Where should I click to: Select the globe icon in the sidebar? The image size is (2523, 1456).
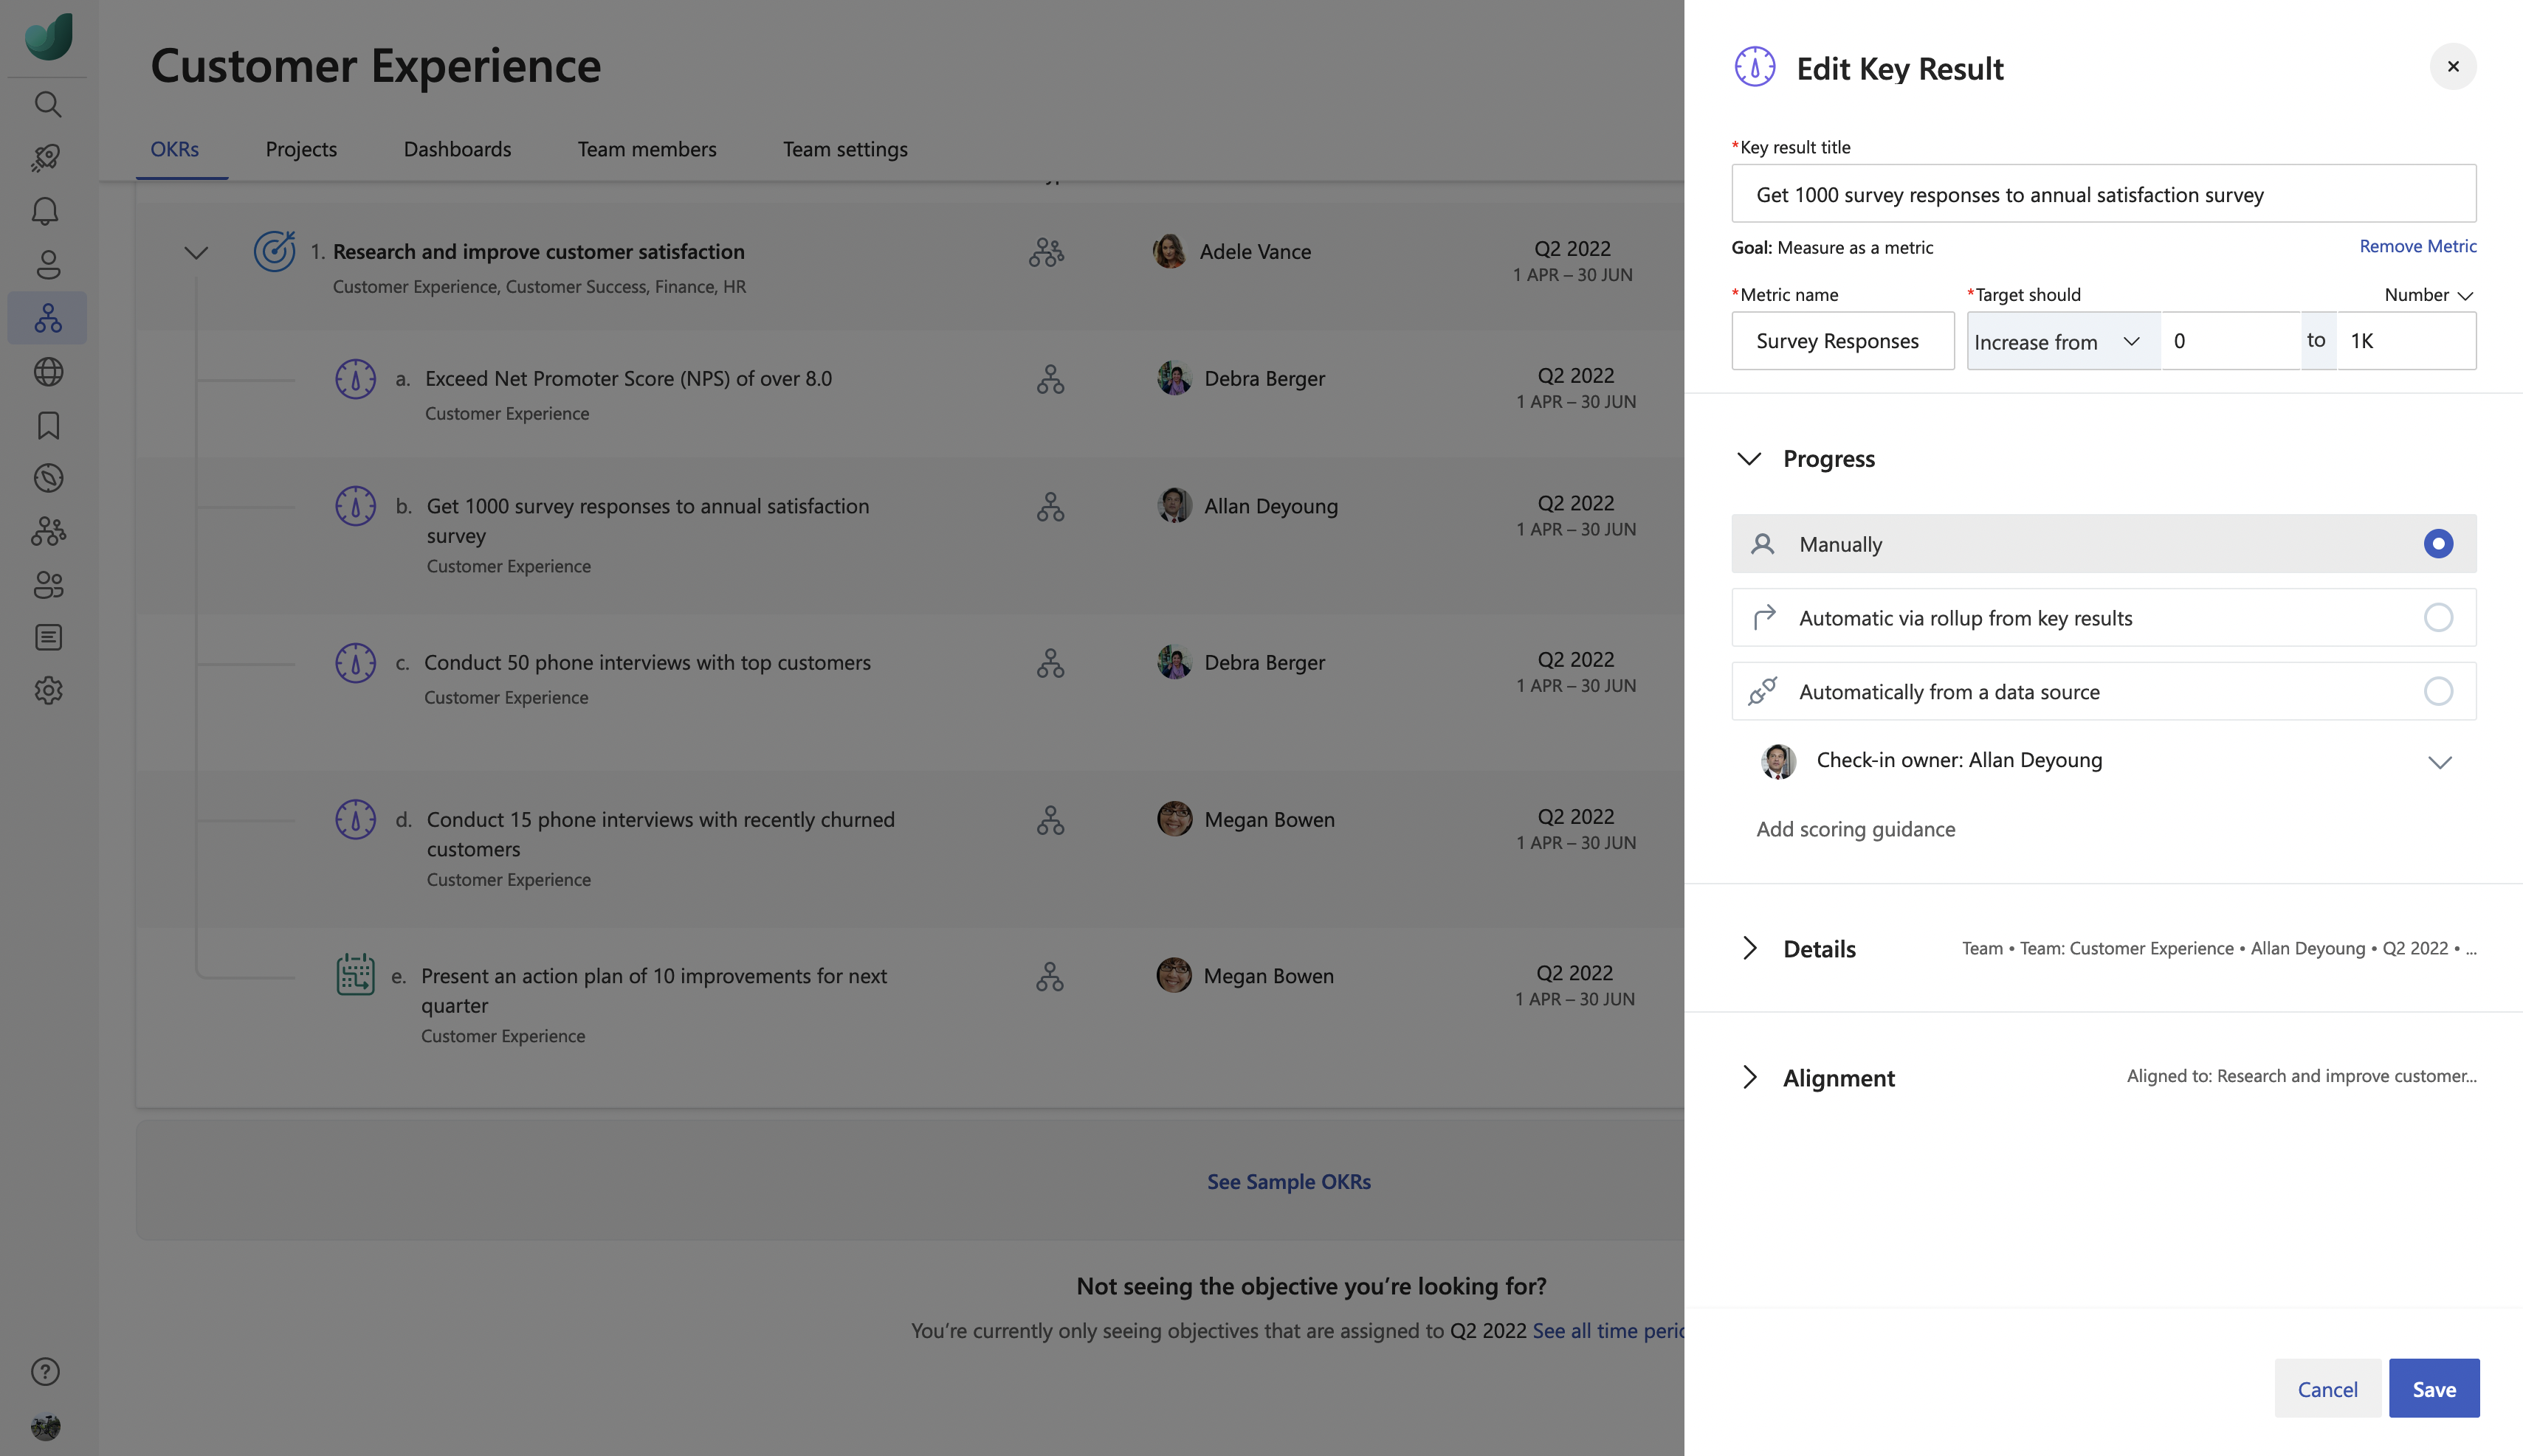[47, 371]
